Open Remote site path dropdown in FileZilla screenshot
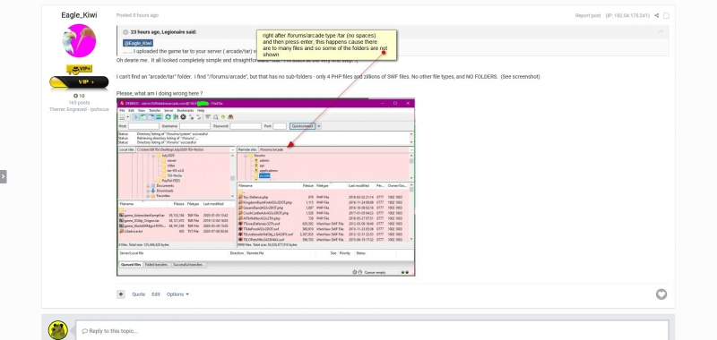The height and width of the screenshot is (340, 717). pos(411,149)
